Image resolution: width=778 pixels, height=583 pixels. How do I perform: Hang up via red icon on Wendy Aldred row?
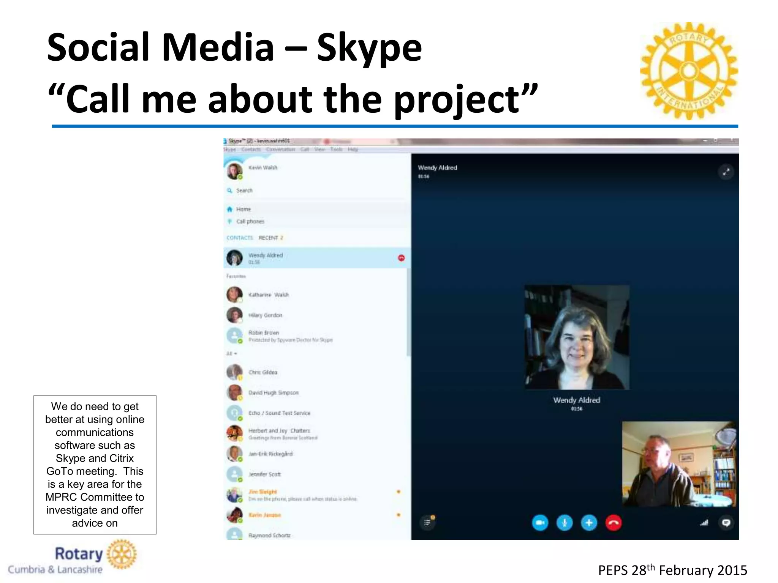tap(401, 258)
